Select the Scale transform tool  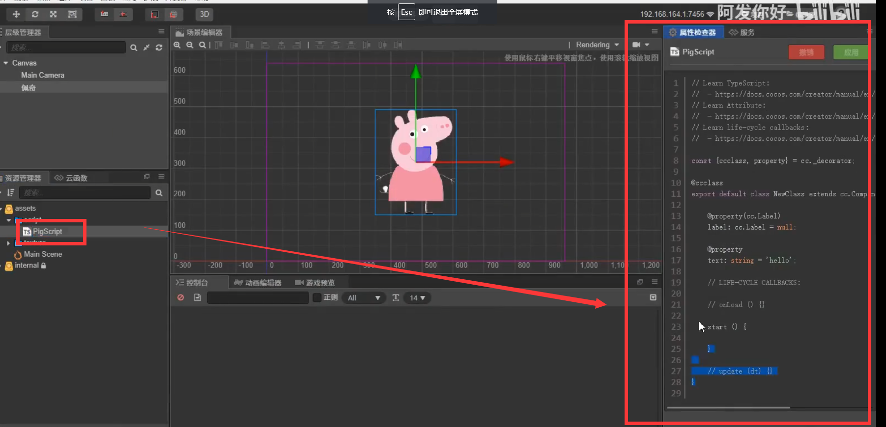pyautogui.click(x=54, y=14)
